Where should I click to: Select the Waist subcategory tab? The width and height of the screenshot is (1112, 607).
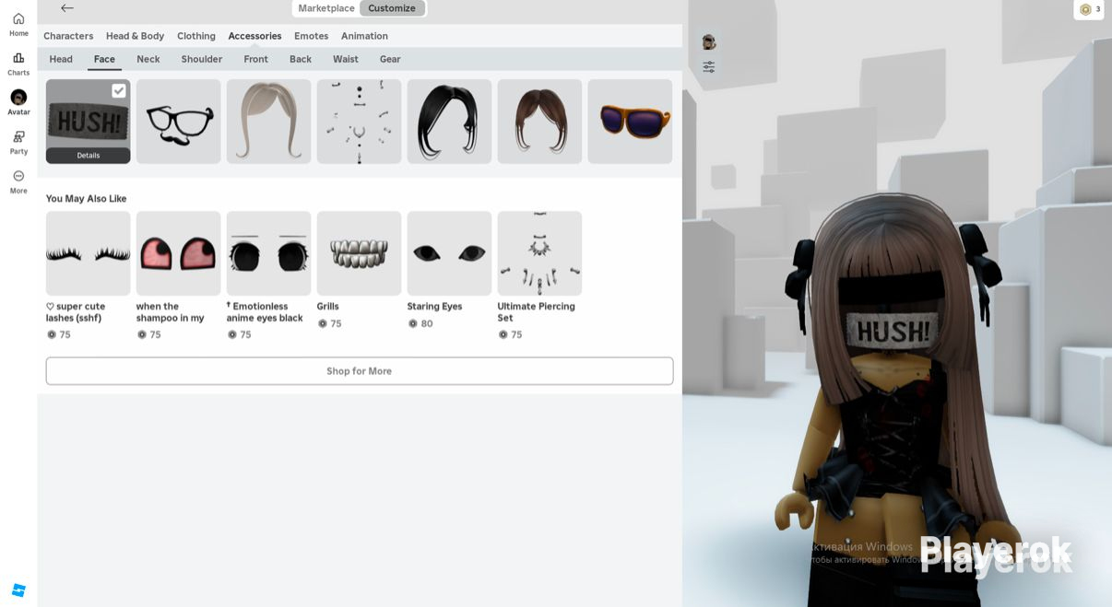(x=346, y=59)
